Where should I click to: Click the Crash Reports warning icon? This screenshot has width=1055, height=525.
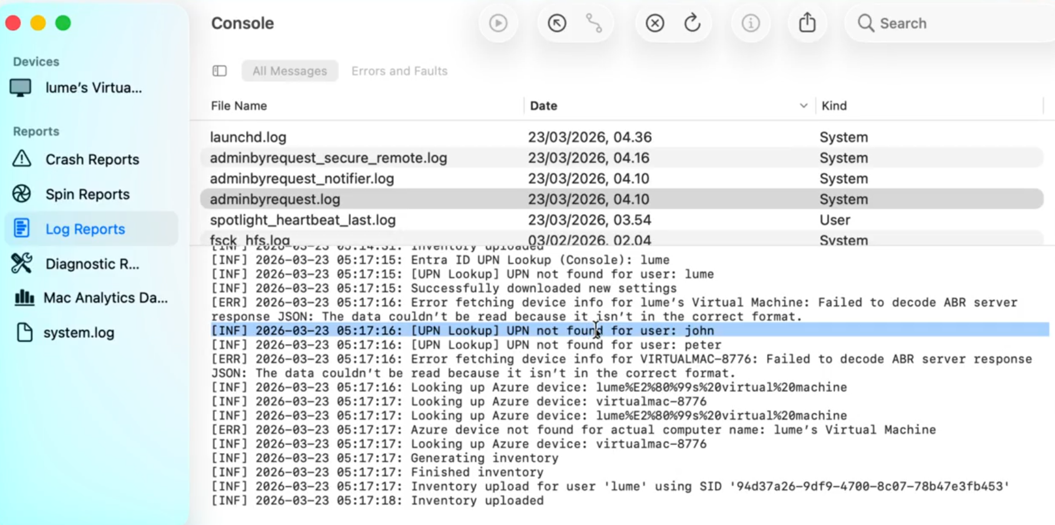coord(22,159)
